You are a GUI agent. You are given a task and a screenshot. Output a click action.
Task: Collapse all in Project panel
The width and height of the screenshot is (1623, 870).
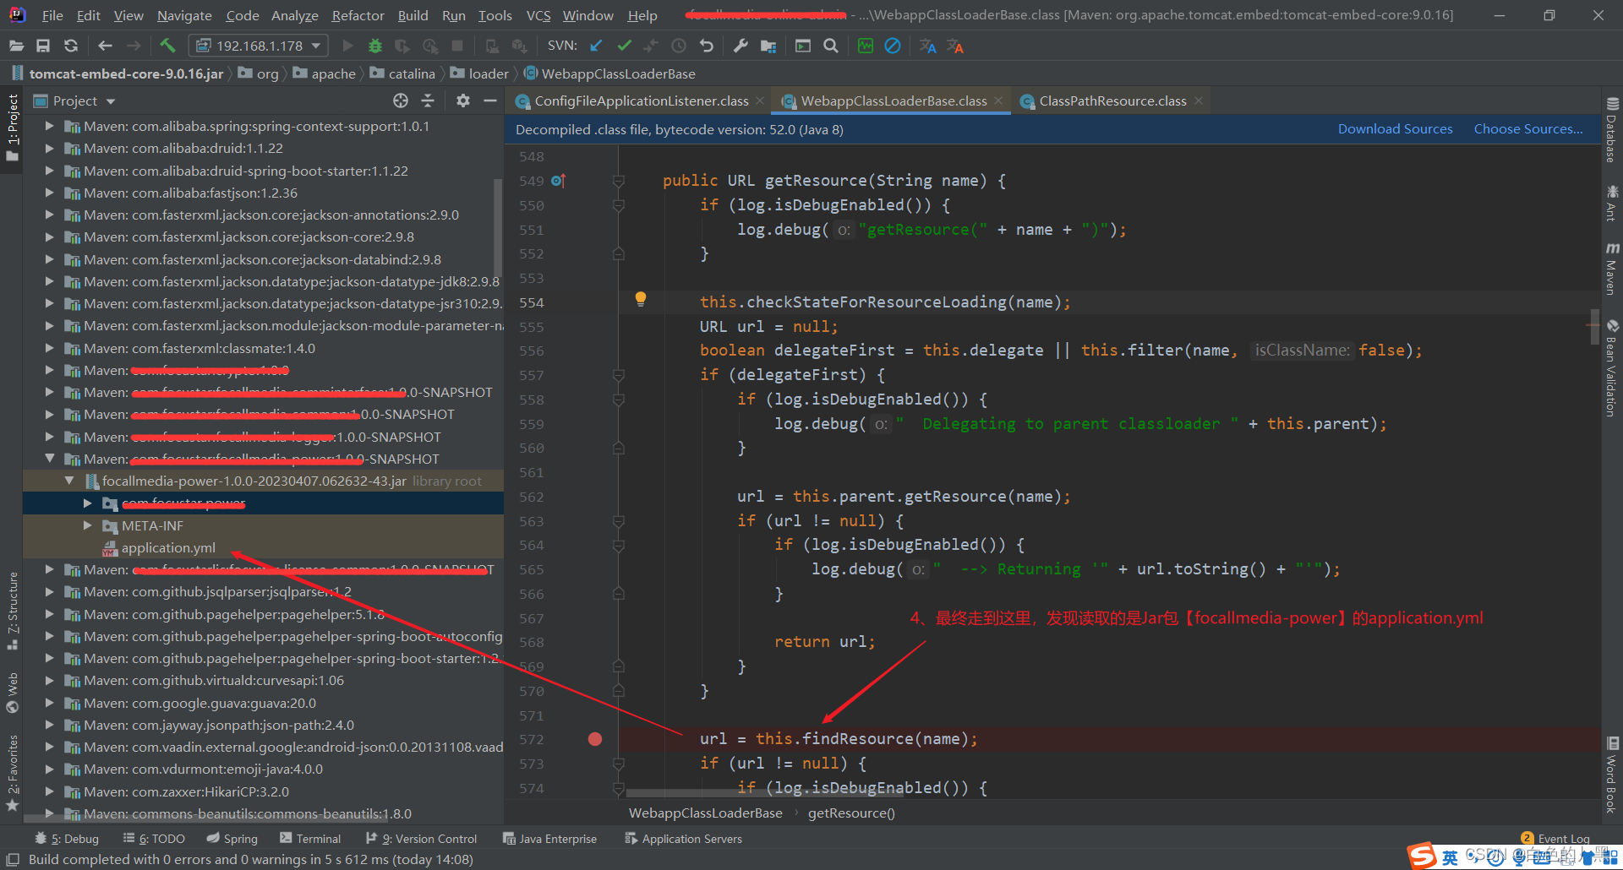(428, 101)
